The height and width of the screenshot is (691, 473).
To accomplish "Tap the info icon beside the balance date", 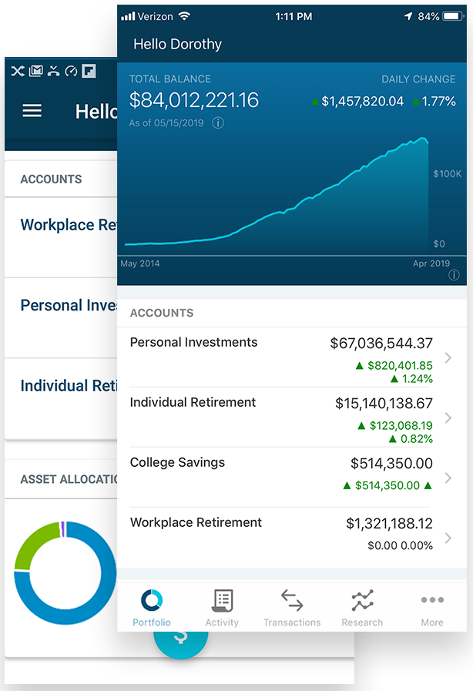I will [218, 122].
